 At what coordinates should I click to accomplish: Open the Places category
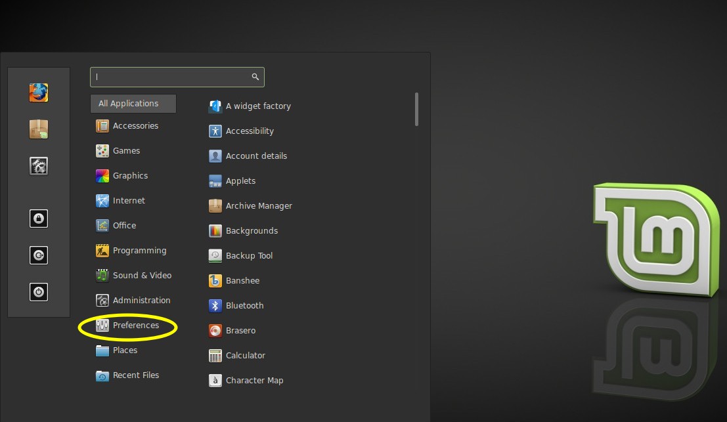pyautogui.click(x=116, y=350)
